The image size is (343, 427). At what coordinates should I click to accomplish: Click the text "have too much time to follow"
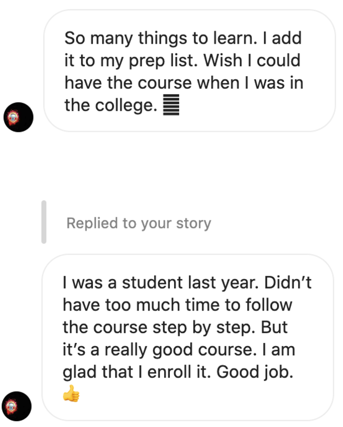pyautogui.click(x=177, y=305)
